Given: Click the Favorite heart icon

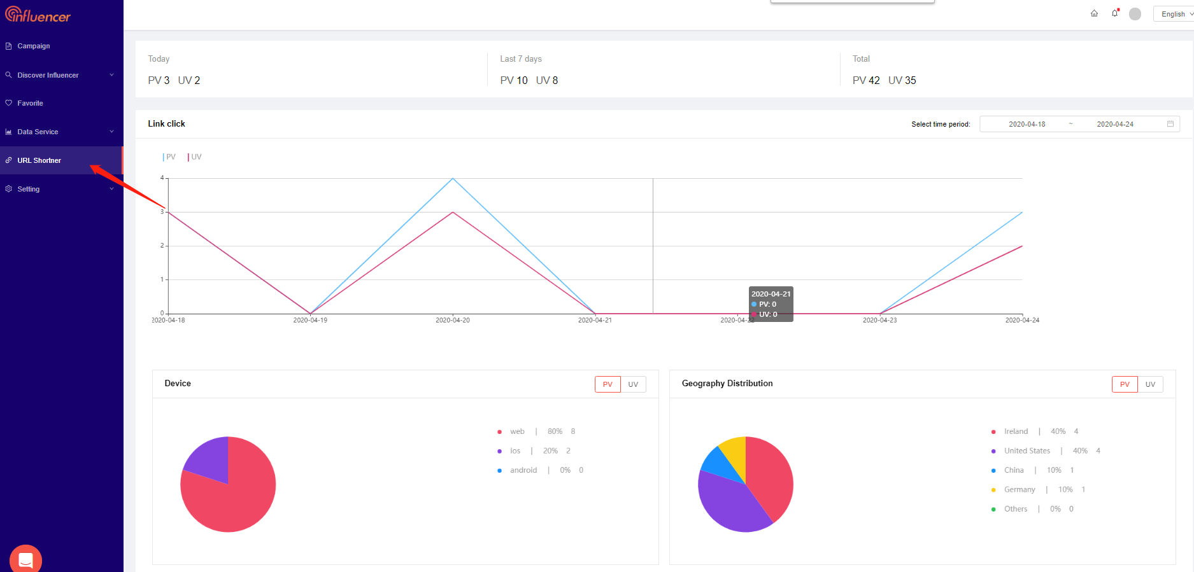Looking at the screenshot, I should click(8, 102).
